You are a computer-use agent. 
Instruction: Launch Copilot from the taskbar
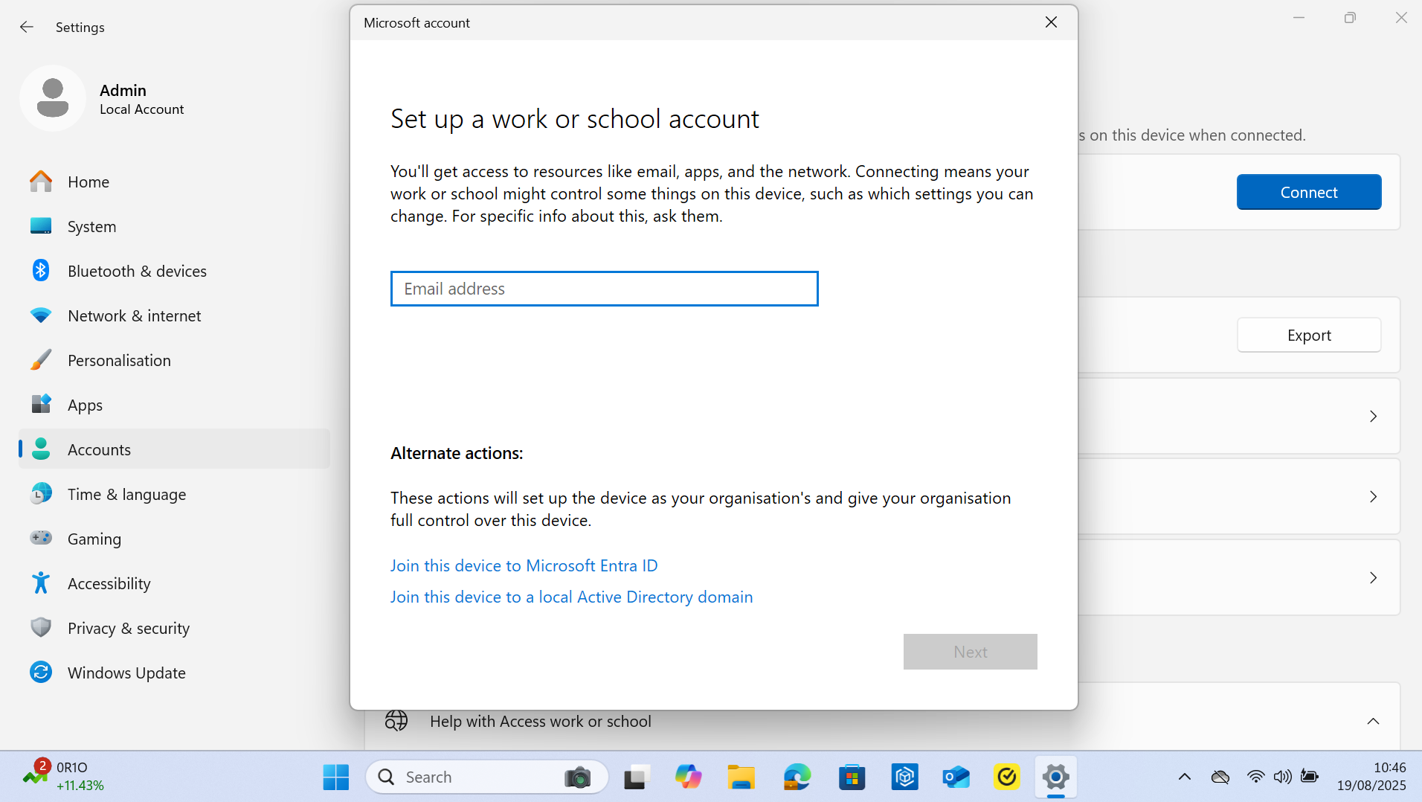pos(688,777)
